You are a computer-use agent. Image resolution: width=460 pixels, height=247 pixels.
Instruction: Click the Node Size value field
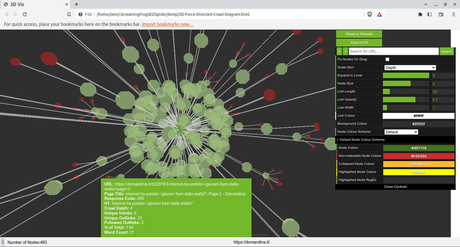click(x=443, y=83)
